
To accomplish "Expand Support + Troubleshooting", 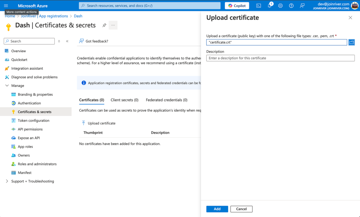I will (7, 181).
